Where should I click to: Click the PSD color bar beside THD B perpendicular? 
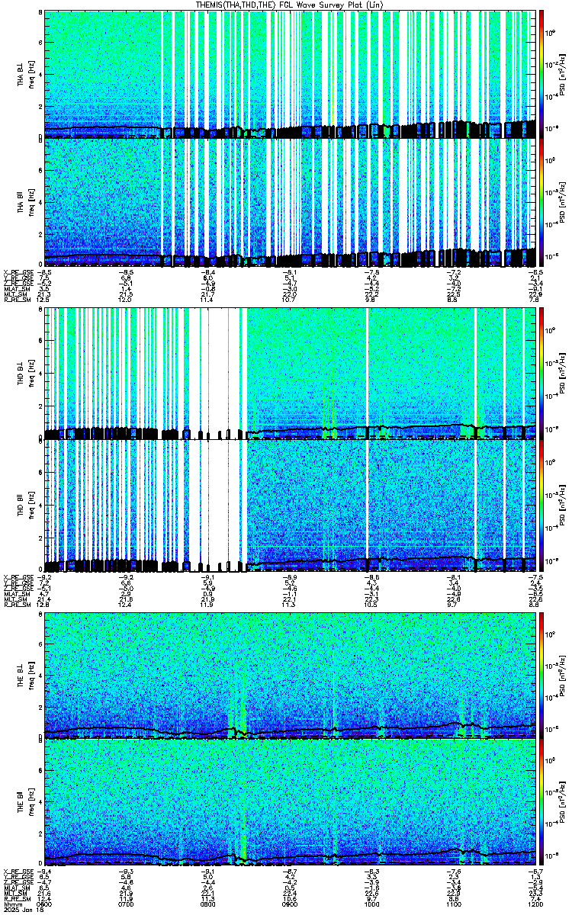[x=542, y=374]
